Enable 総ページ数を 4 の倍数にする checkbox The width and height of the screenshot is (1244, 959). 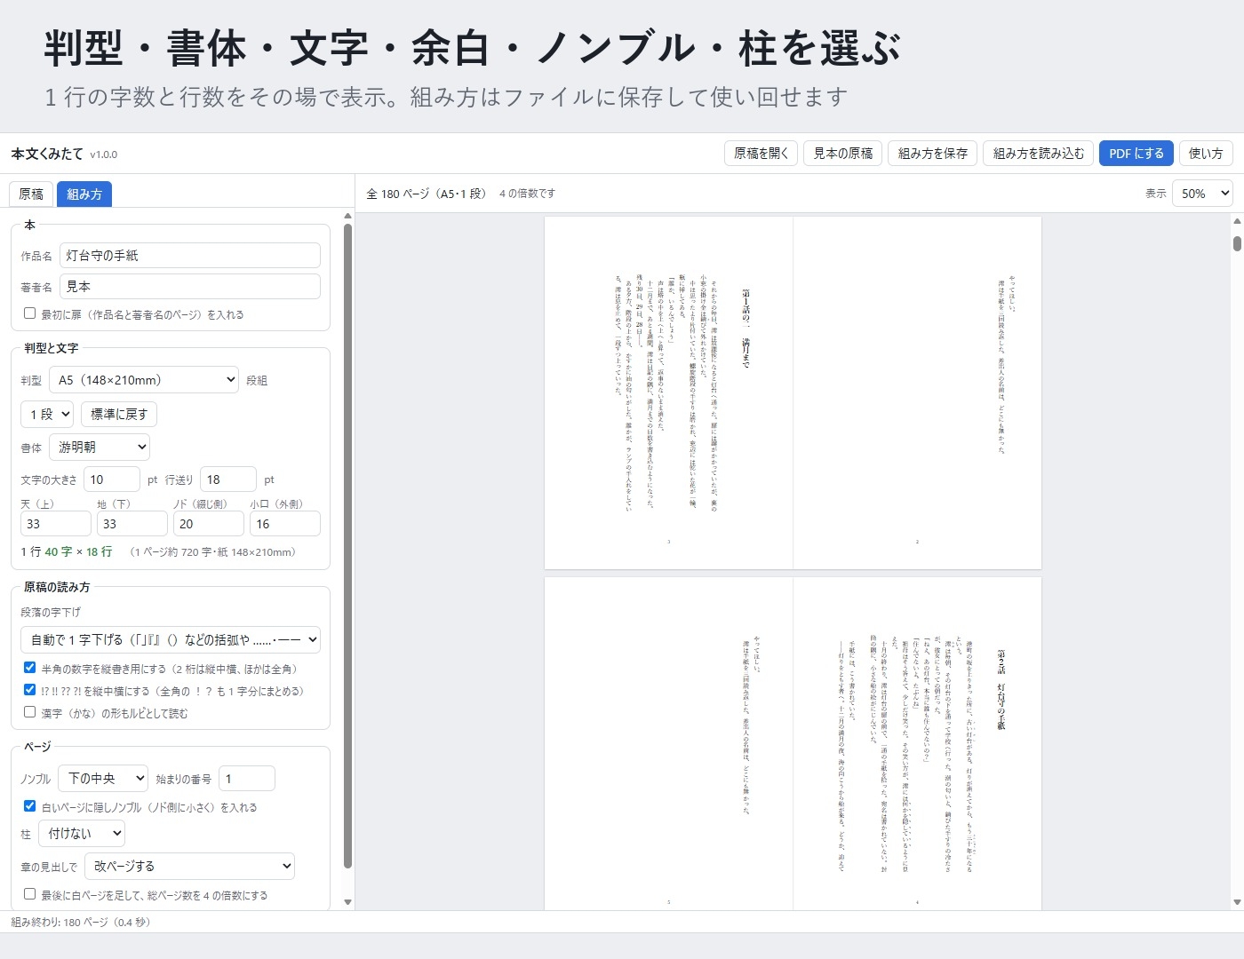(29, 894)
